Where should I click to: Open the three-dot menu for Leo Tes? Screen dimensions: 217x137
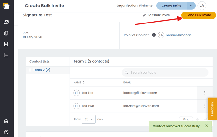[x=205, y=93]
